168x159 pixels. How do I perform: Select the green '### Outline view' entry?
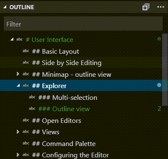64,109
